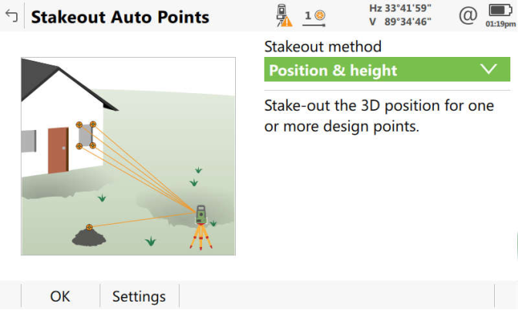
Task: Click the Stake-out 3D position description text
Action: pyautogui.click(x=379, y=115)
